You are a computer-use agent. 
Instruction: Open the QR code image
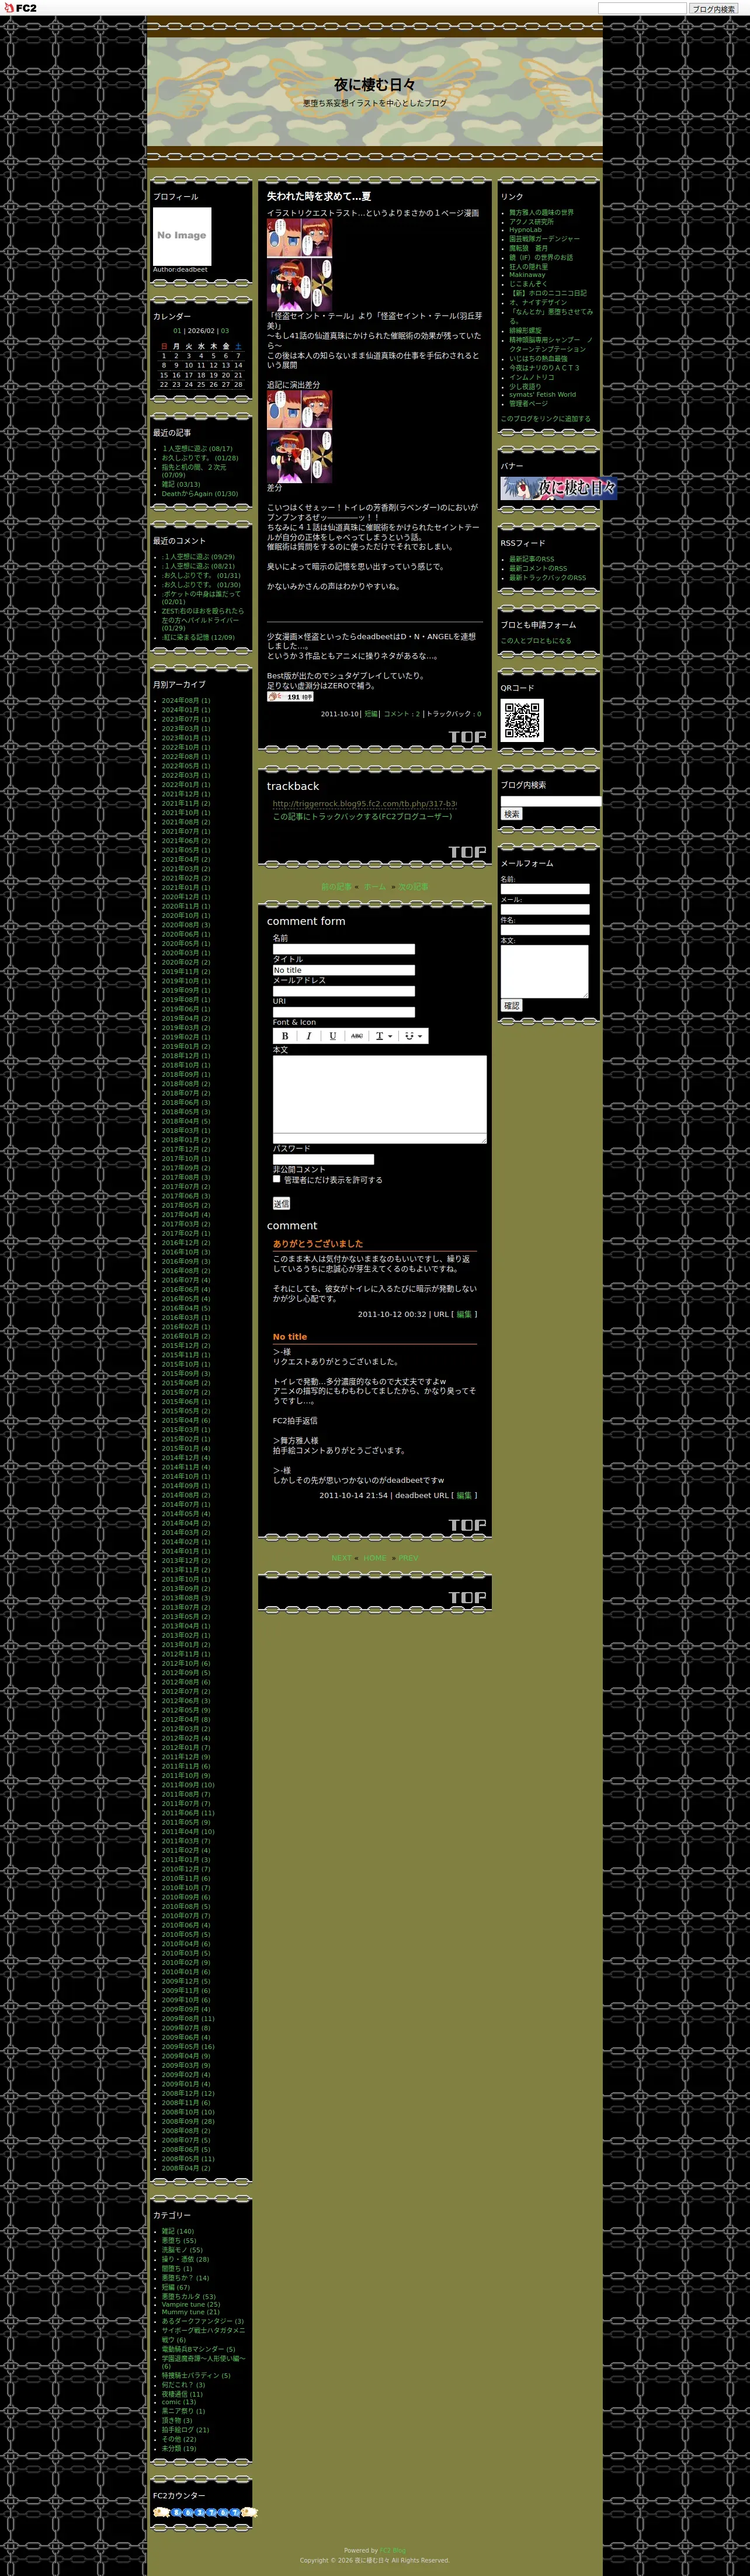point(522,720)
